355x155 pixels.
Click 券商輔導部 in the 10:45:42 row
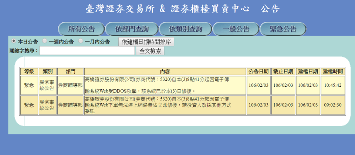[70, 85]
